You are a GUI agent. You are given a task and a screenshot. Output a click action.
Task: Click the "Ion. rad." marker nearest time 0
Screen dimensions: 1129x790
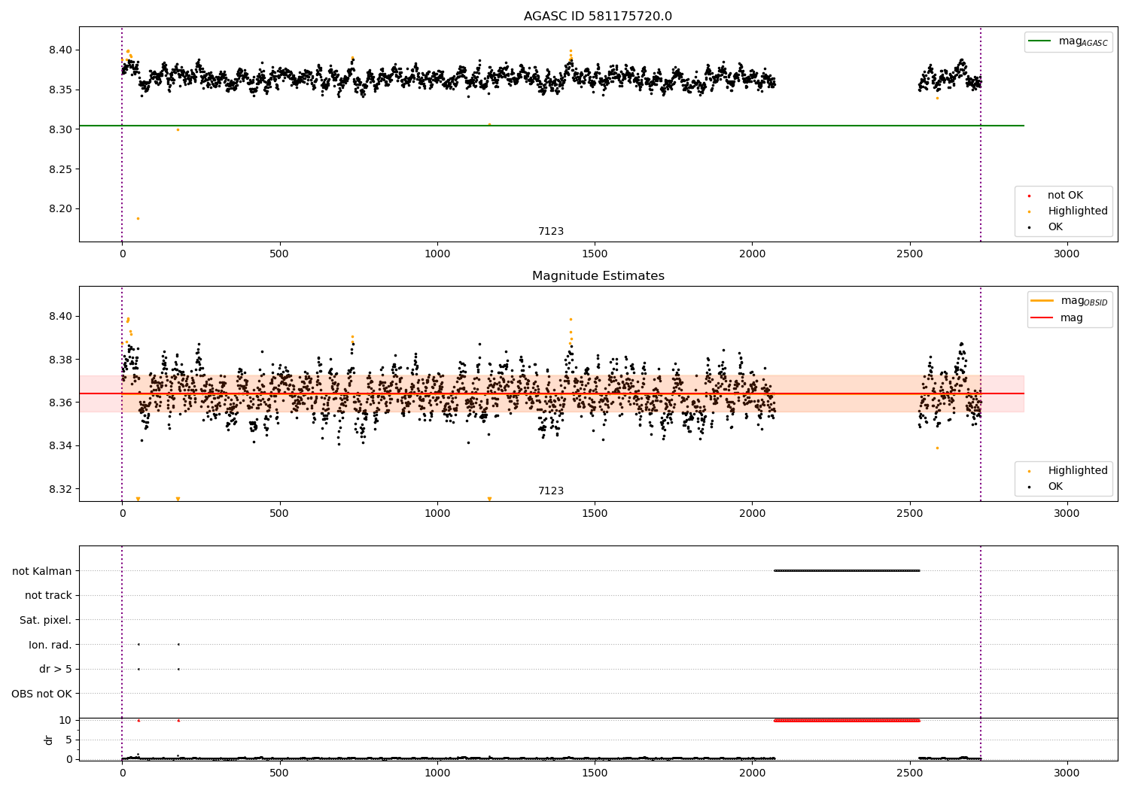tap(138, 644)
